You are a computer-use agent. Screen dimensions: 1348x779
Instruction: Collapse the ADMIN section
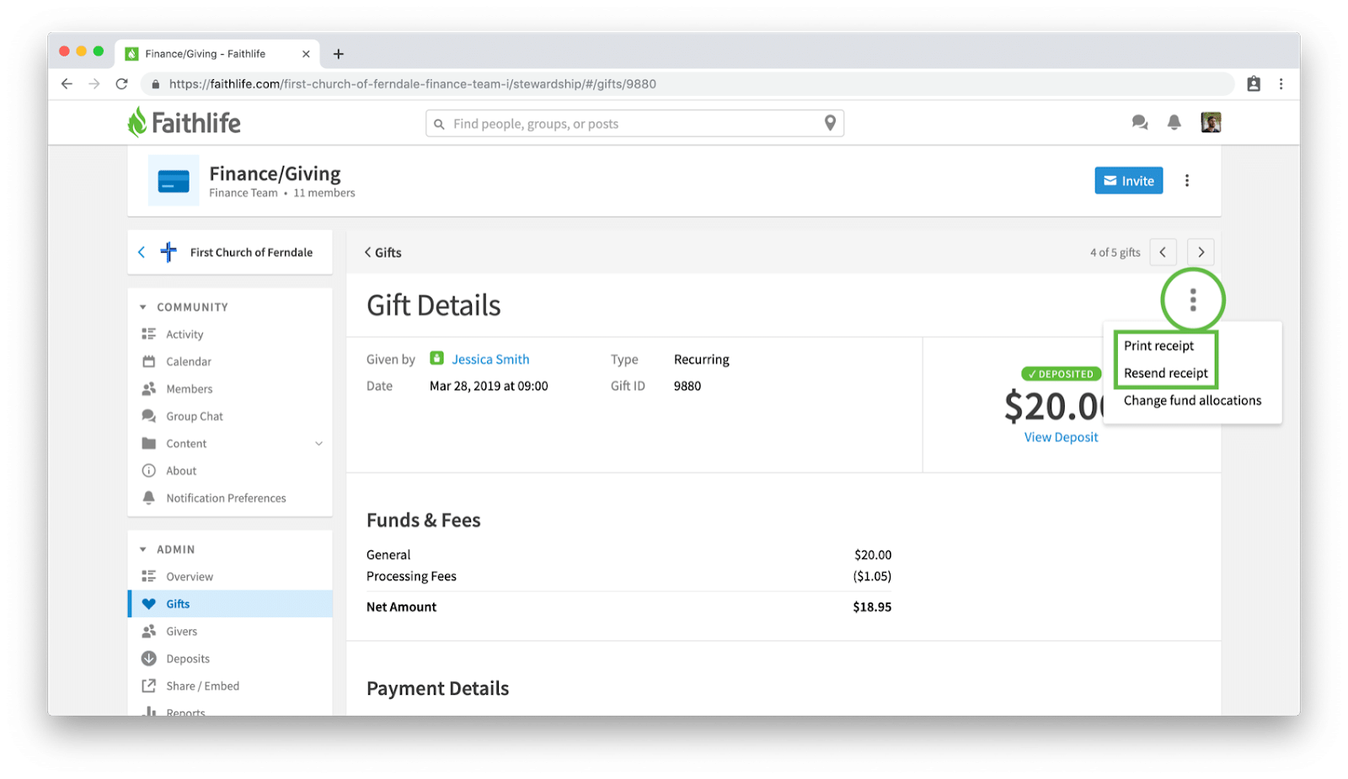click(143, 549)
